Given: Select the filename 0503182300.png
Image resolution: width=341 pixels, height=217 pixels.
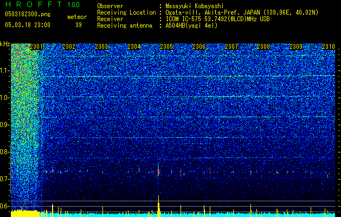Looking at the screenshot, I should tap(28, 15).
